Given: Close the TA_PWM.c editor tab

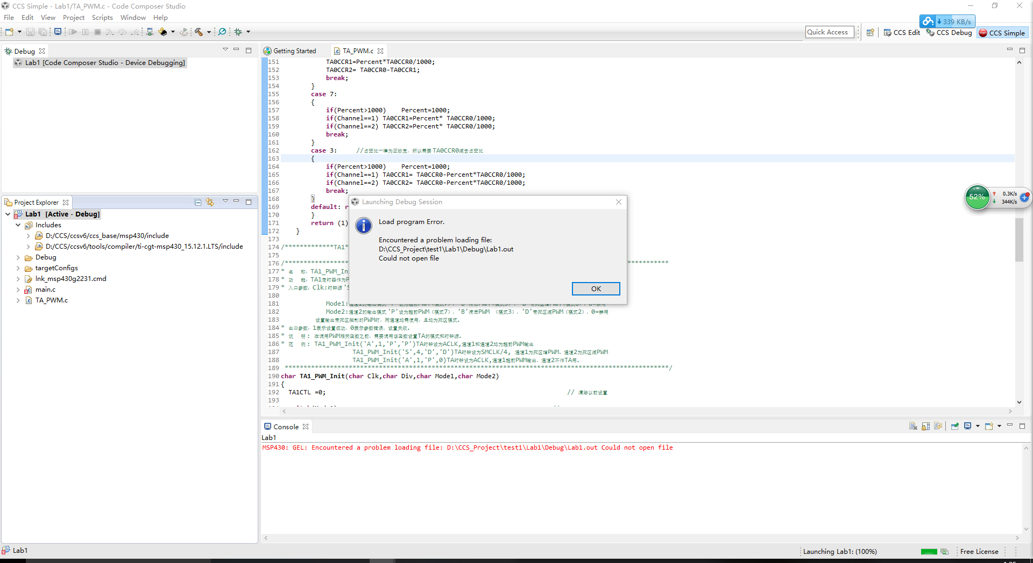Looking at the screenshot, I should (380, 51).
